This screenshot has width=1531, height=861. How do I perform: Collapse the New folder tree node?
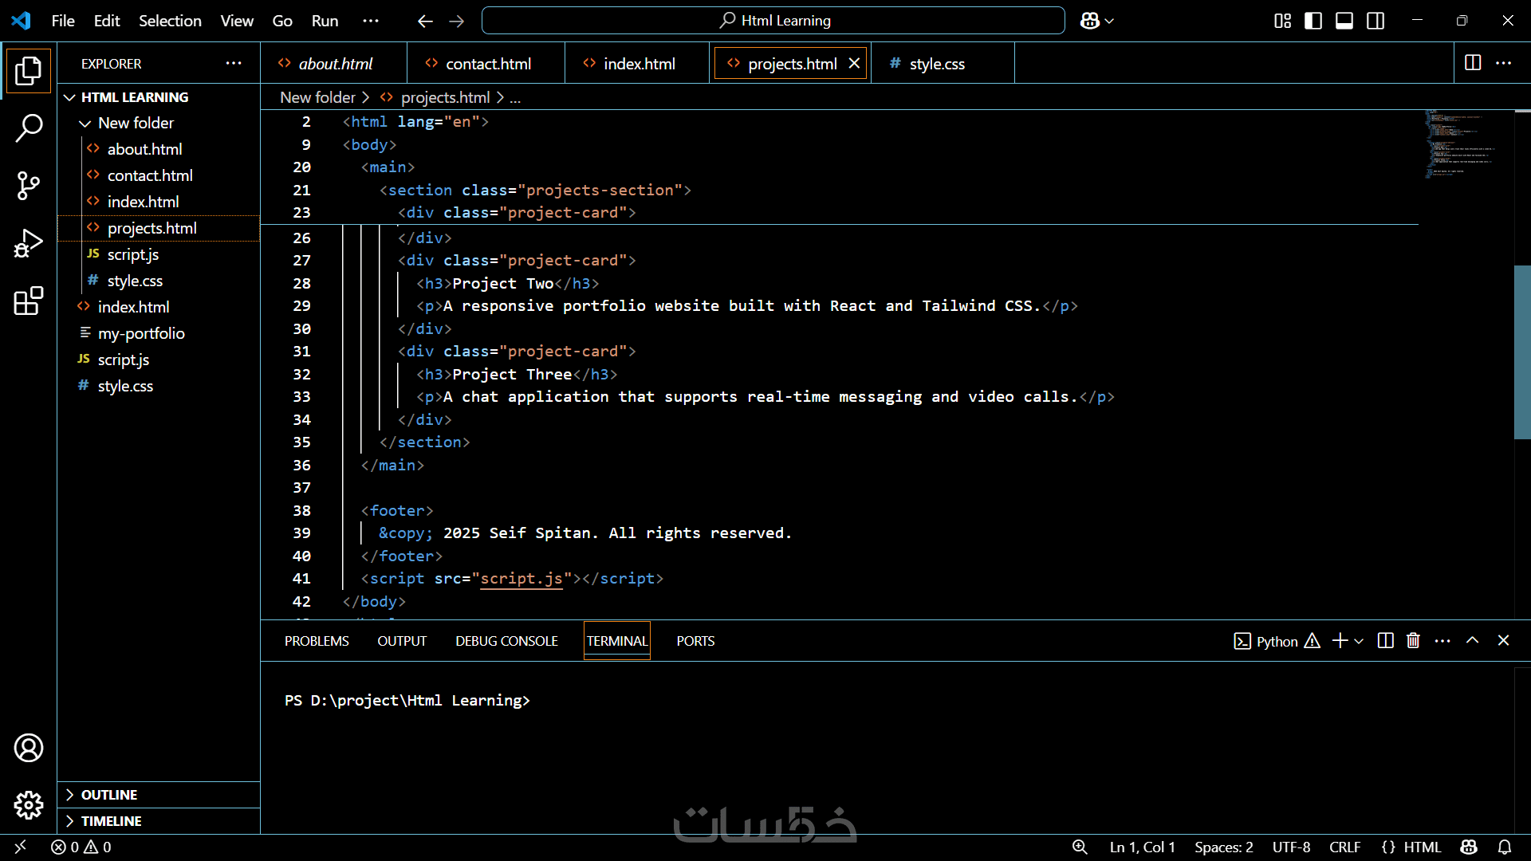(85, 123)
